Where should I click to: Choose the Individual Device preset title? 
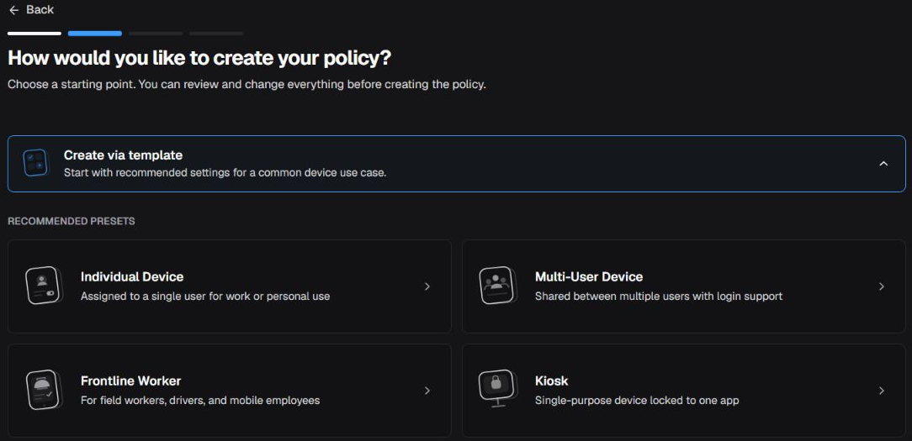pyautogui.click(x=132, y=276)
